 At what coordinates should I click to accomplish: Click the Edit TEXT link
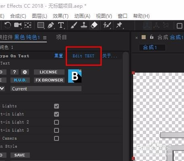pos(84,56)
